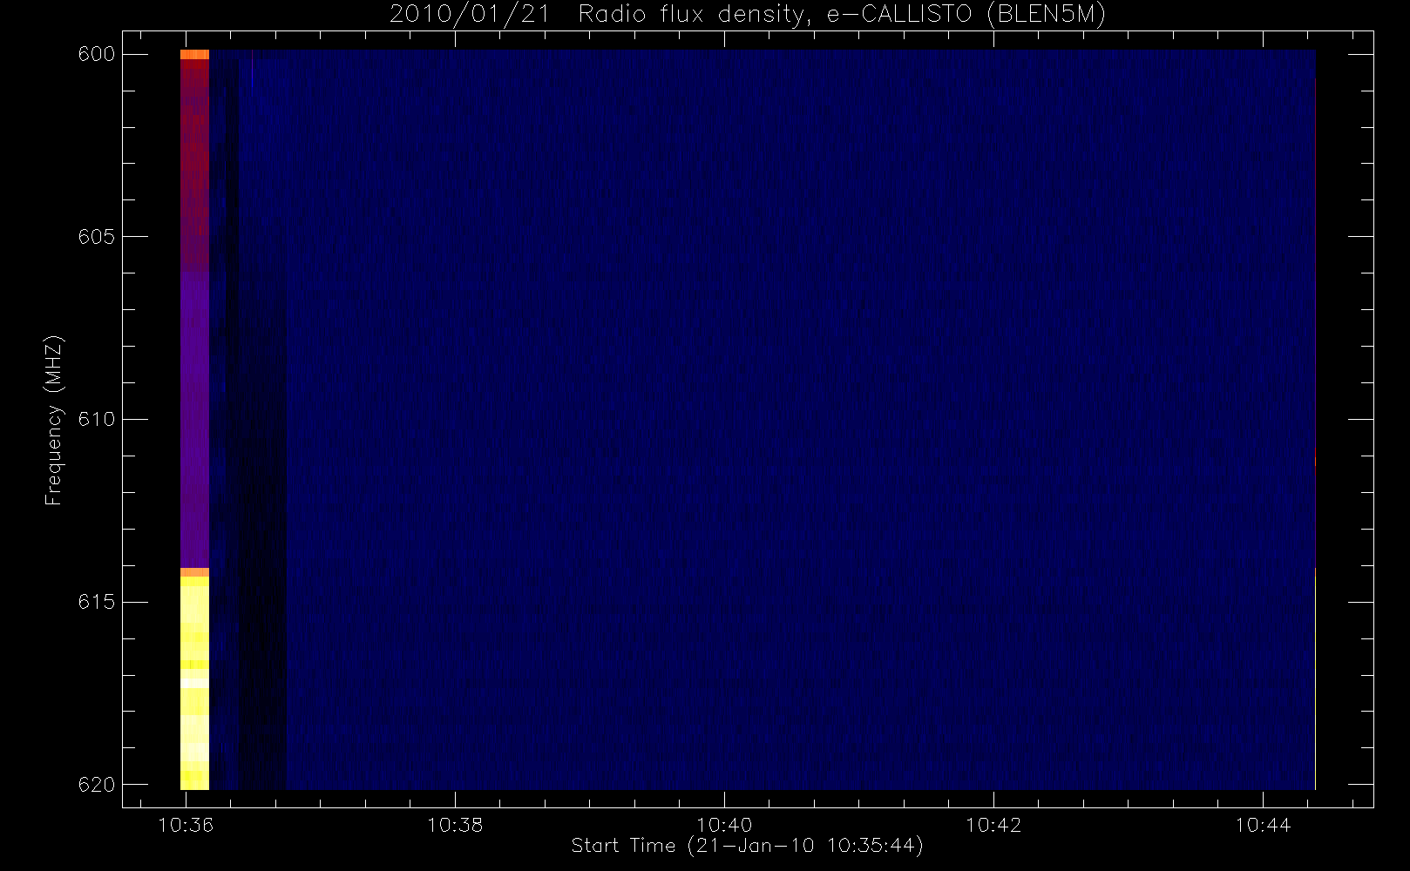
Task: Click the bright yellow band in the spectrogram
Action: 194,684
